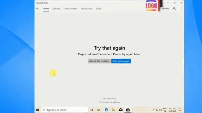Viewport: 202px width, 113px height.
Task: Open Task View on taskbar
Action: coord(99,110)
